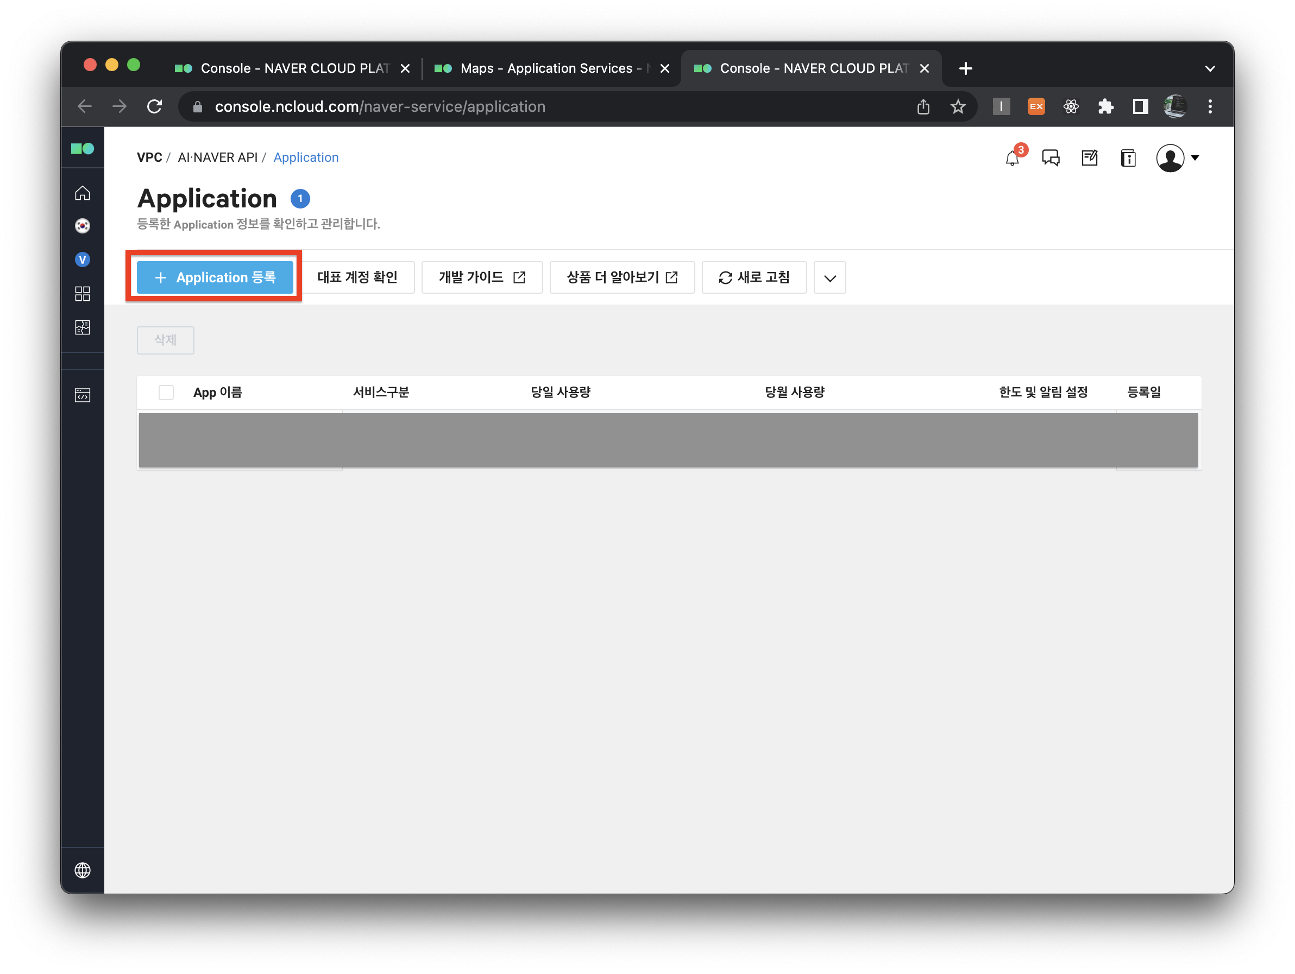1295x974 pixels.
Task: Change language with the globe icon
Action: pos(83,870)
